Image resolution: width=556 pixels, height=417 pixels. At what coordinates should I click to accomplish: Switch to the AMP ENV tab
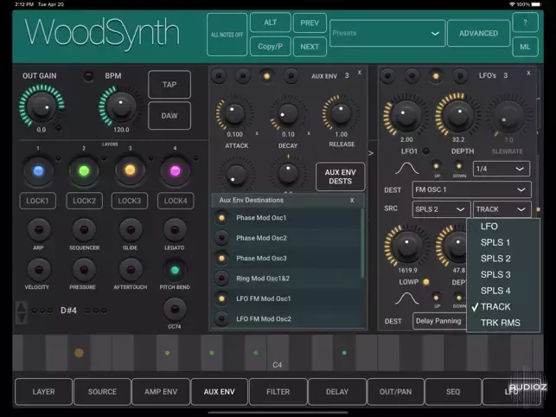click(x=161, y=392)
